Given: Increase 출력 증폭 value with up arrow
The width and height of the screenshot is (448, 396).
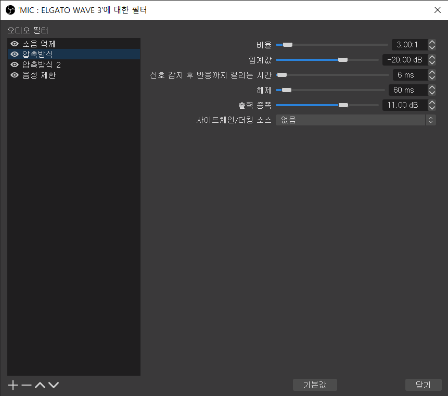Looking at the screenshot, I should (432, 103).
